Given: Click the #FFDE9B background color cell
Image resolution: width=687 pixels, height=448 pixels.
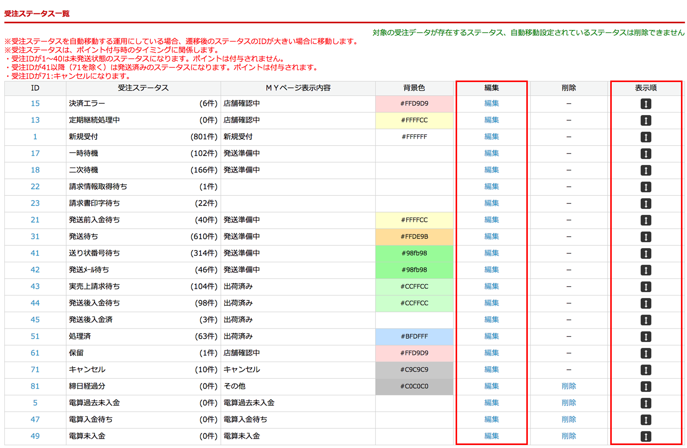Looking at the screenshot, I should pos(414,237).
